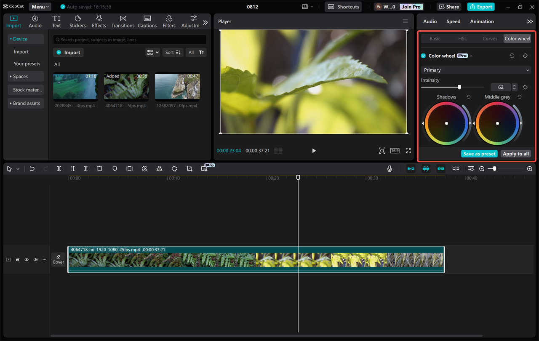Click the Undo icon above the timeline
539x341 pixels.
32,168
